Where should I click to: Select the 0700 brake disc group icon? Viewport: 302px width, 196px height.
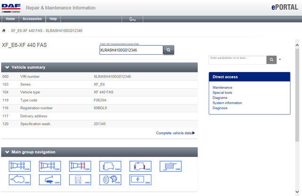tap(110, 180)
